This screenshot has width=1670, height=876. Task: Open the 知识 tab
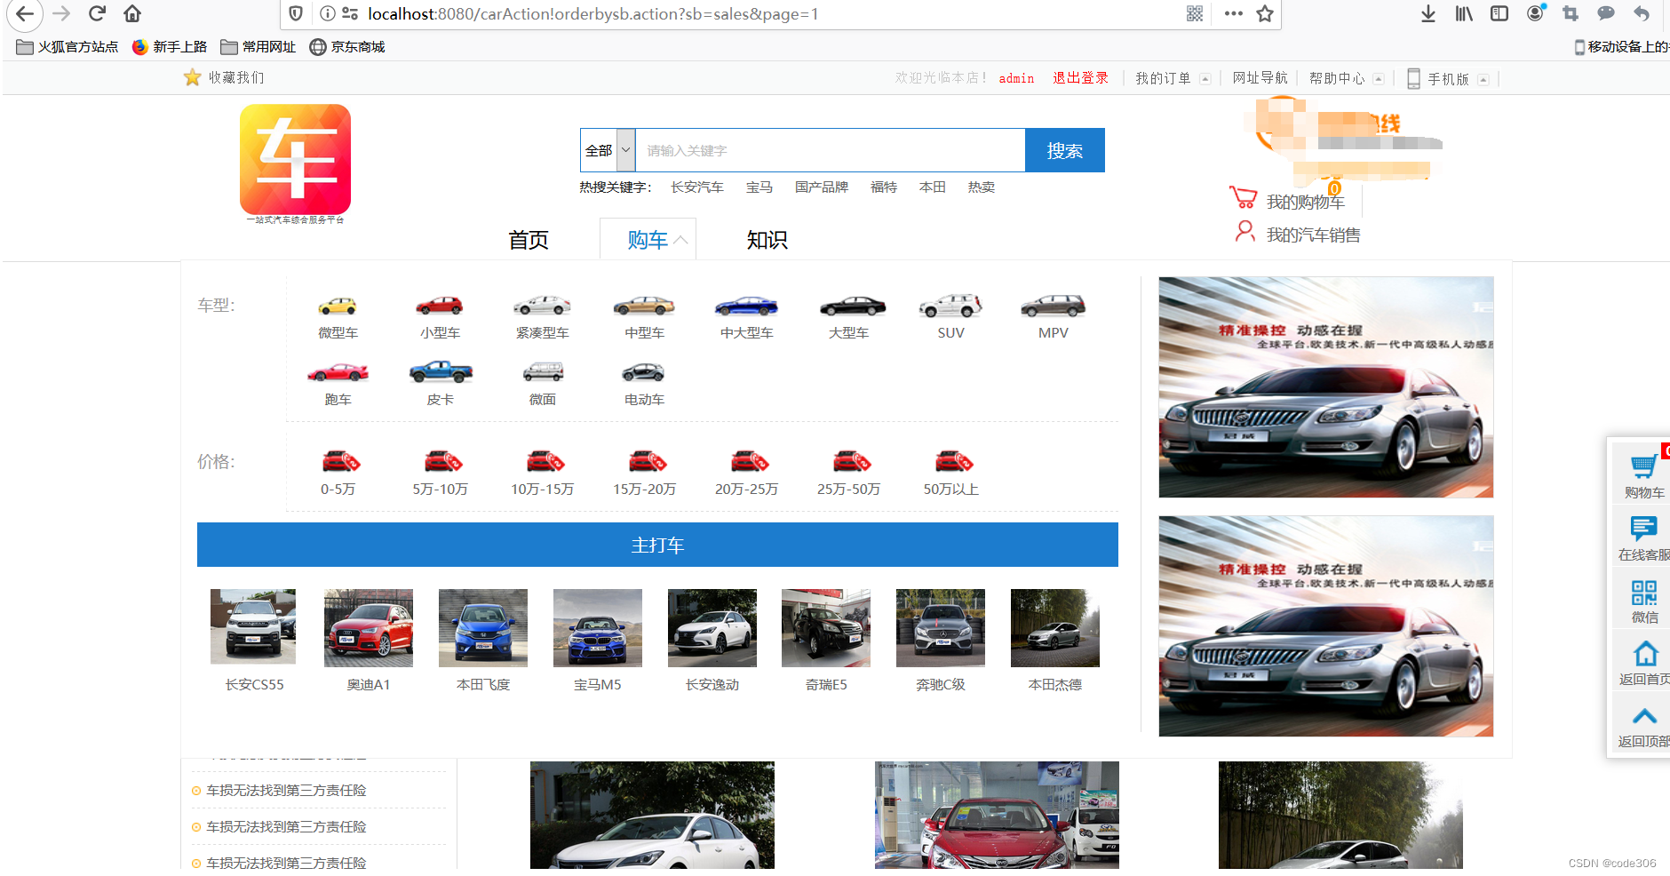(767, 240)
